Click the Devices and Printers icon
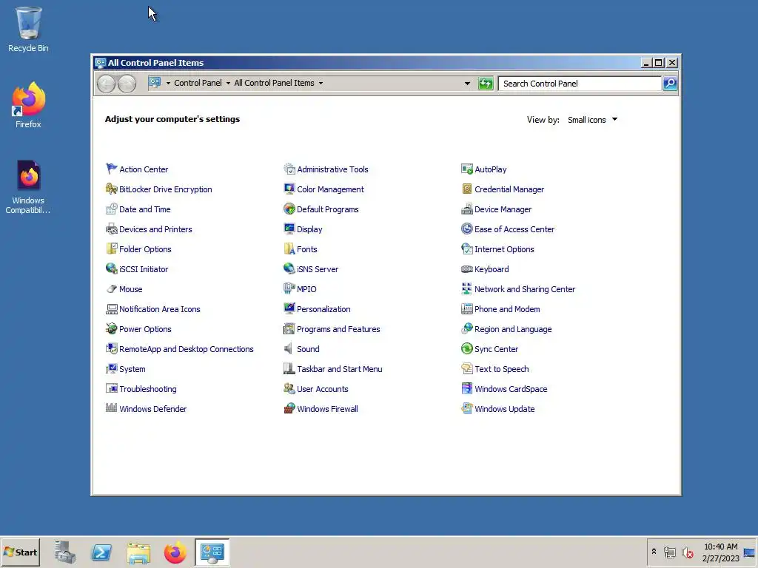This screenshot has height=568, width=758. coord(112,229)
